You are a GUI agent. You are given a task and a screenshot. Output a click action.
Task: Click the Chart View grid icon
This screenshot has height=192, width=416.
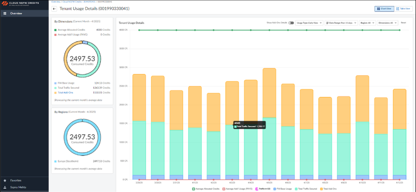tap(378, 8)
